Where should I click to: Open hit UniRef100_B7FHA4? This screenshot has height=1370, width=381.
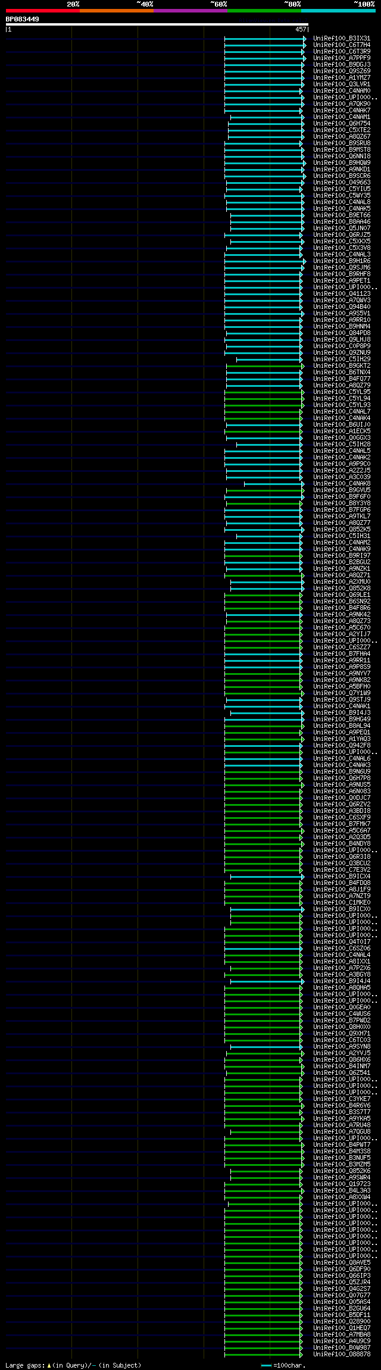coord(342,654)
